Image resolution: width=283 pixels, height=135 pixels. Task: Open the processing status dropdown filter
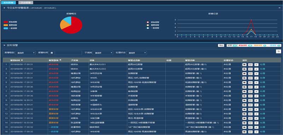point(137,53)
